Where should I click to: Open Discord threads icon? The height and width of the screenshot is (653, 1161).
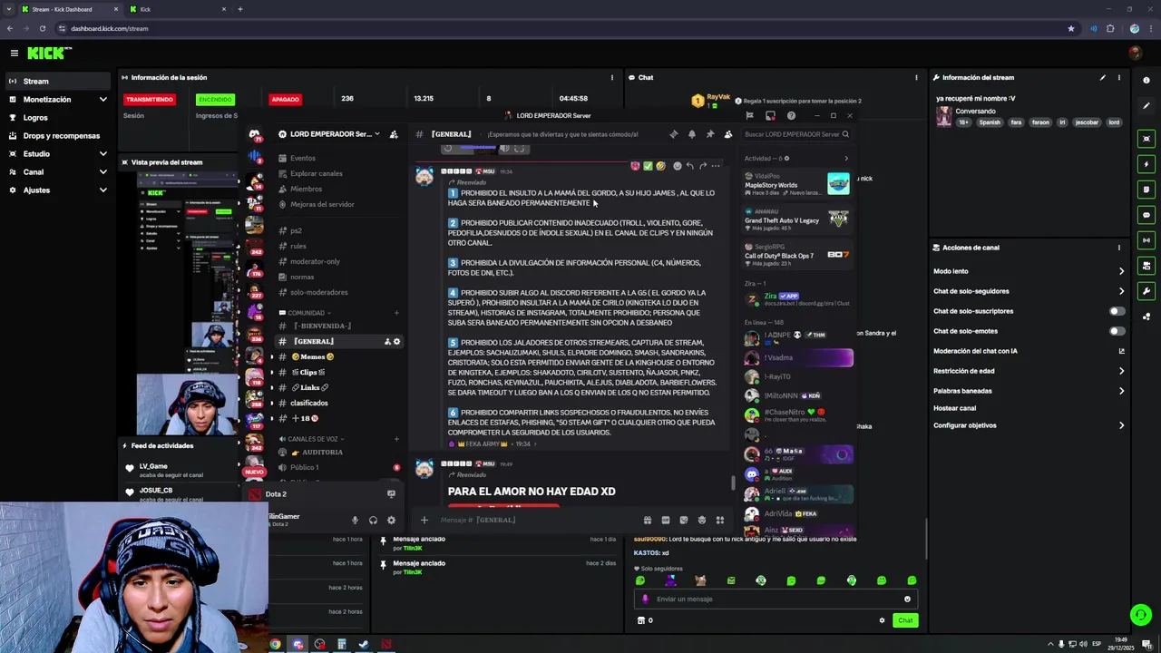point(673,134)
